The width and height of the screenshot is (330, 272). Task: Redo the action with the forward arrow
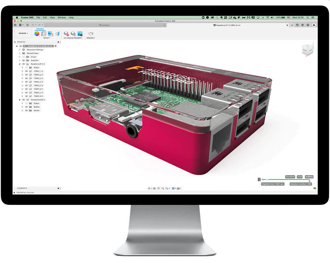point(39,25)
